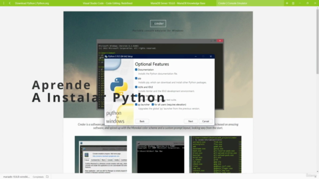Go back with the browser arrow

9,3
